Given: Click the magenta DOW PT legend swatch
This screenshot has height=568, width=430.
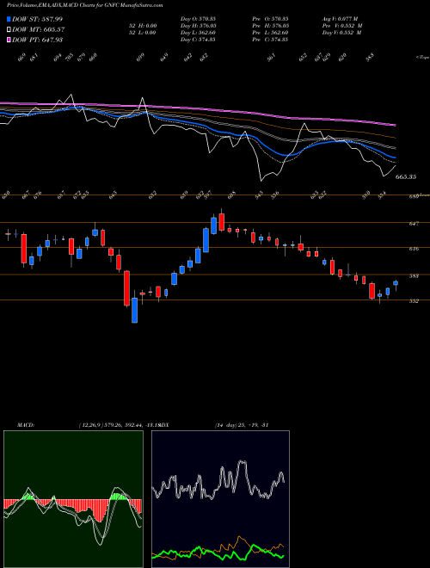Looking at the screenshot, I should coord(9,40).
